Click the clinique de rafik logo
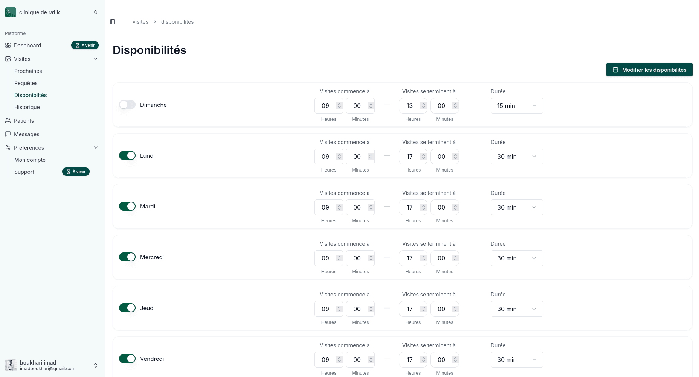699x377 pixels. pos(11,12)
